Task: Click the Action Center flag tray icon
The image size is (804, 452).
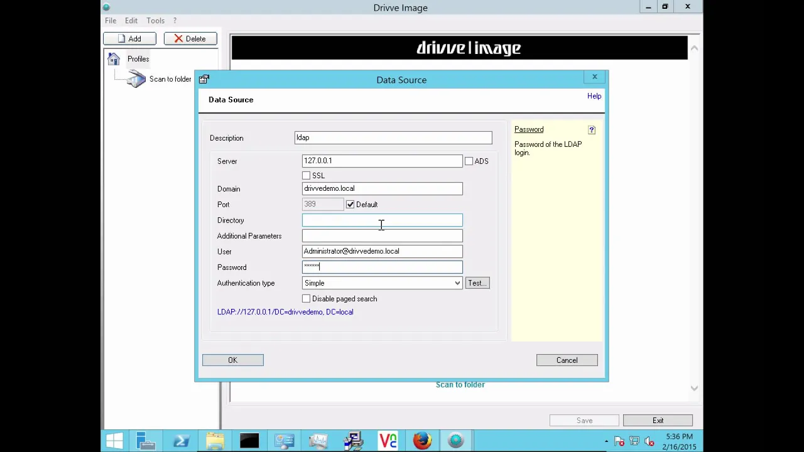Action: 619,441
